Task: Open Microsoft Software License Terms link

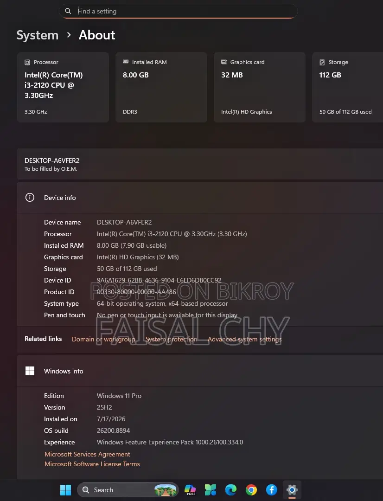Action: point(92,464)
